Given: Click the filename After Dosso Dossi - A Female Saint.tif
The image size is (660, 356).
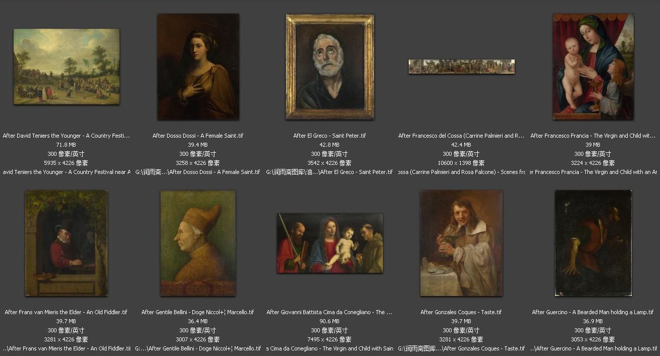Looking at the screenshot, I should pyautogui.click(x=198, y=136).
